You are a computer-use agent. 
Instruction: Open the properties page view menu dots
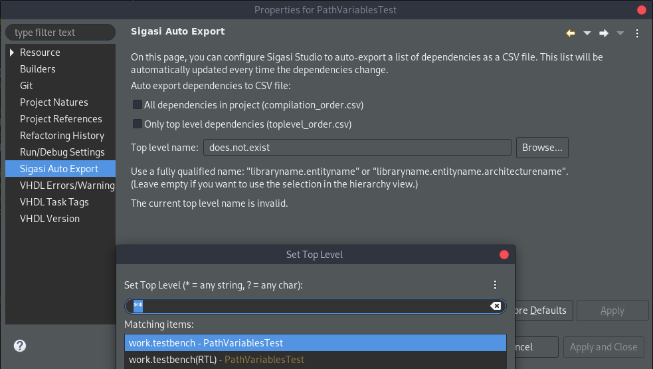[x=637, y=33]
